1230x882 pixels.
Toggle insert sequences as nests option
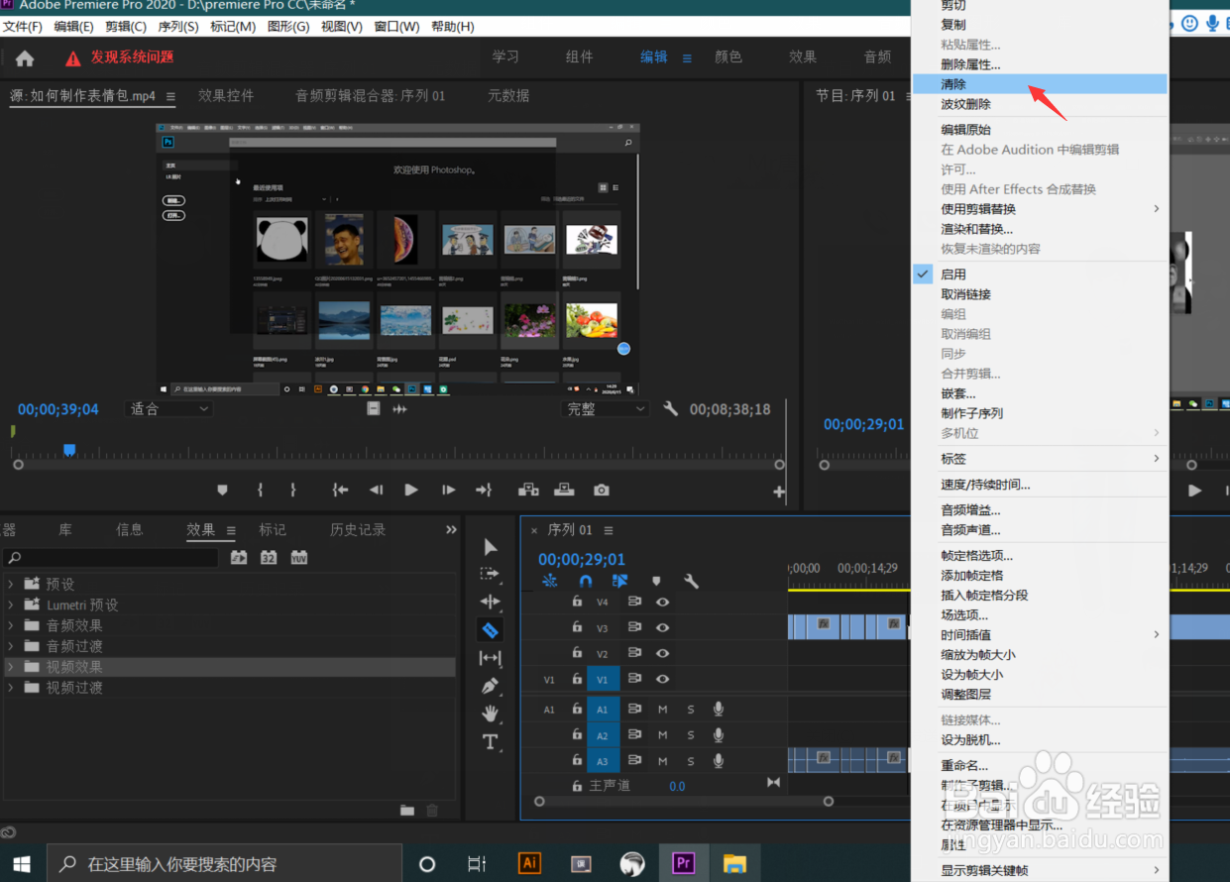pos(549,582)
